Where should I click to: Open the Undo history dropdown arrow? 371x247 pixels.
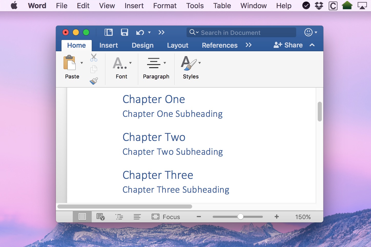pyautogui.click(x=149, y=33)
